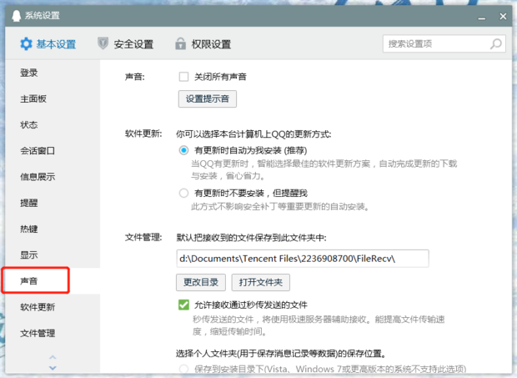Select 登录 in the sidebar
Screen dimensions: 517x378
pyautogui.click(x=29, y=73)
